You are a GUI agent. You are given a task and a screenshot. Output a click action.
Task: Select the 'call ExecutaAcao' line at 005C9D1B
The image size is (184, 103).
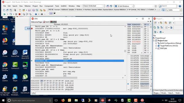pyautogui.click(x=79, y=48)
